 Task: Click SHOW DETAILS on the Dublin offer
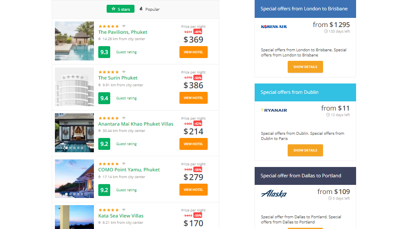(x=305, y=150)
